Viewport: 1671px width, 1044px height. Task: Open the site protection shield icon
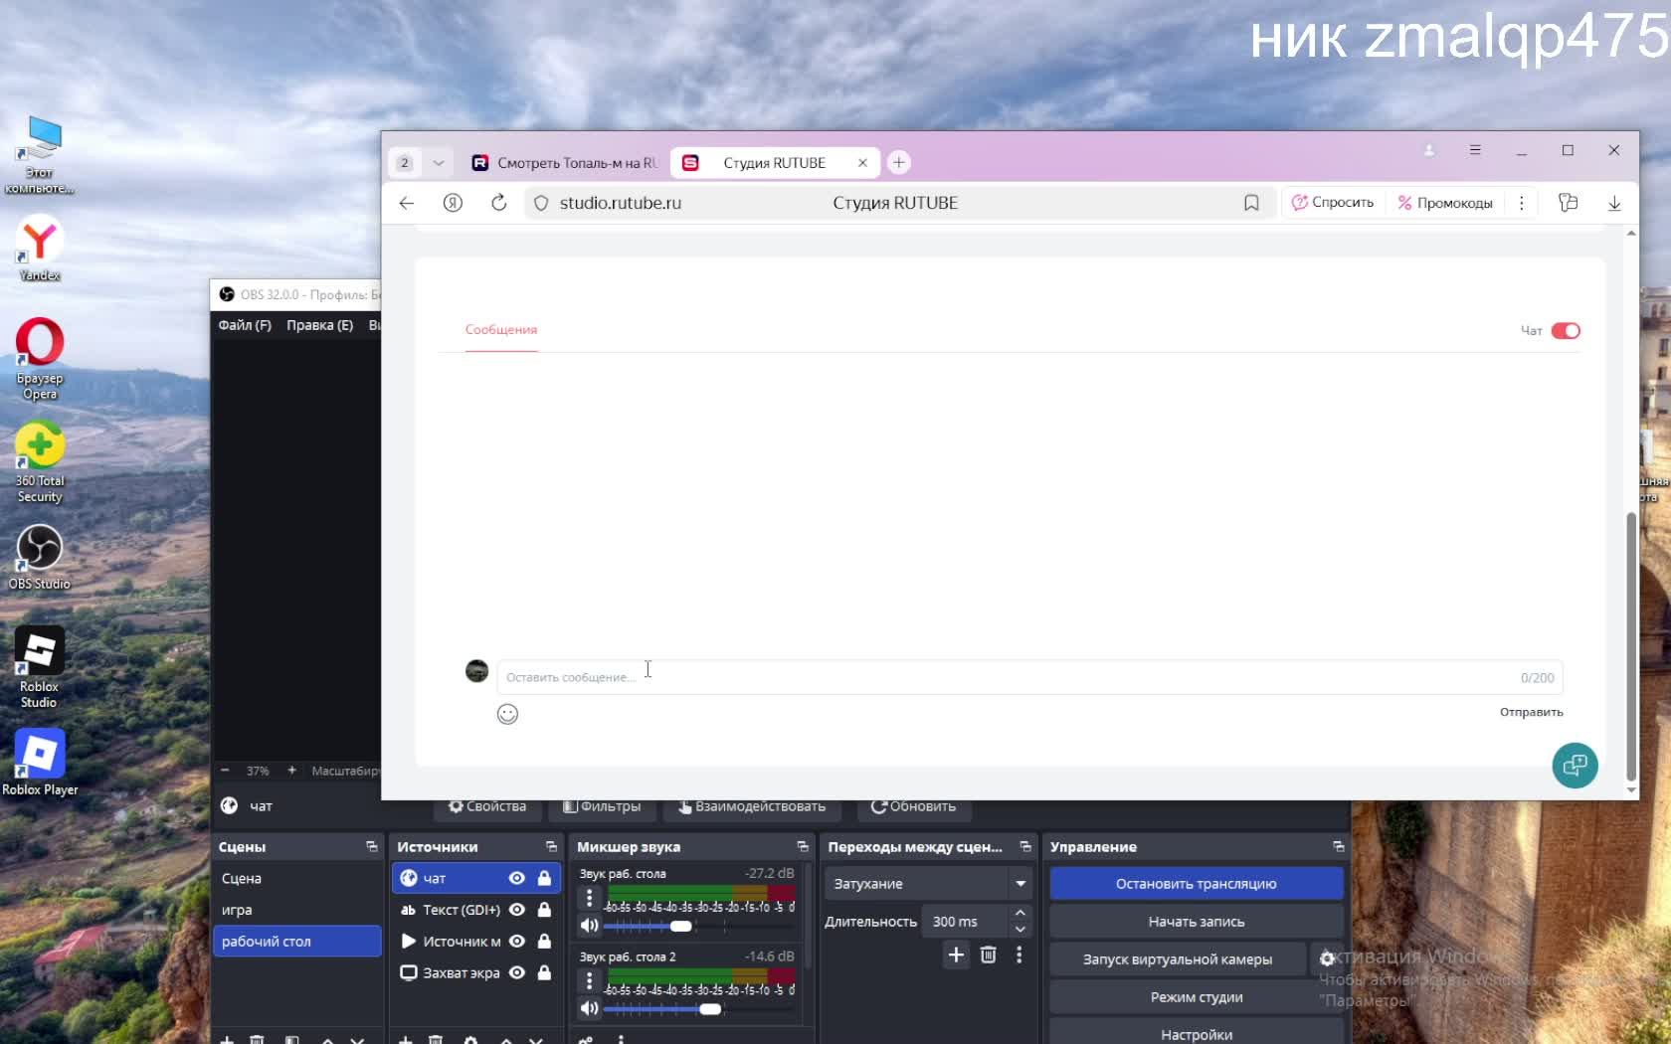[541, 203]
